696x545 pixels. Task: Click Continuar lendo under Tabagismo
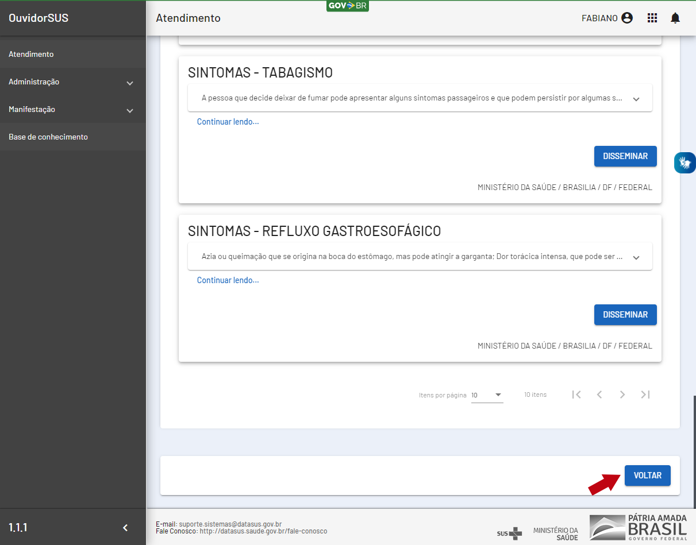click(228, 122)
